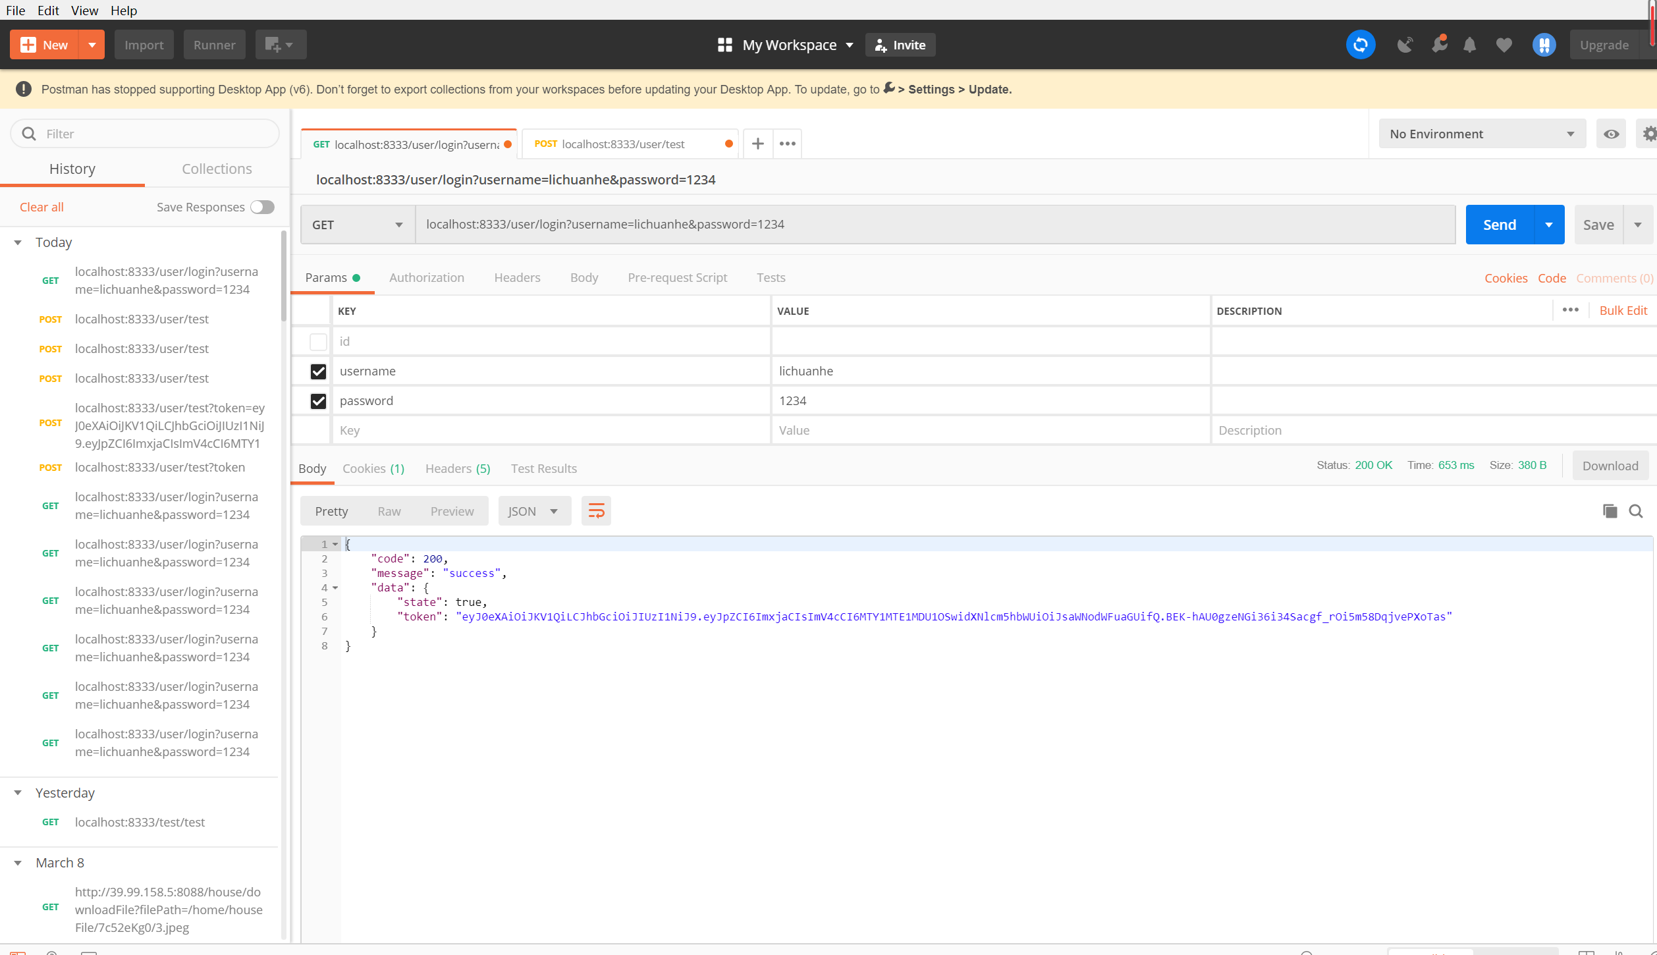The image size is (1657, 955).
Task: Toggle line wrap icon in response
Action: pos(596,511)
